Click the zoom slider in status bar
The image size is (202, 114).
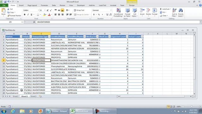point(192,106)
